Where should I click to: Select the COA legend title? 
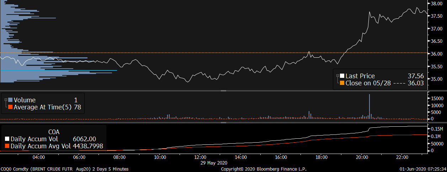[x=53, y=131]
